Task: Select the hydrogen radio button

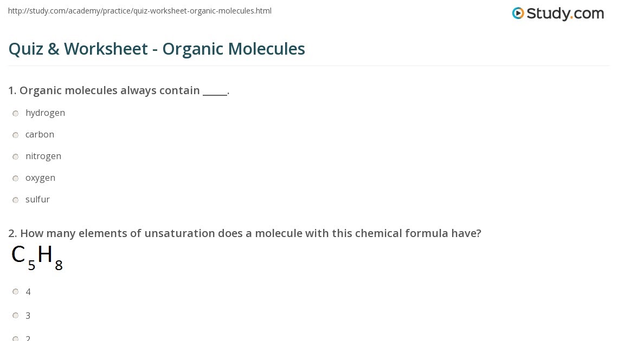Action: tap(15, 113)
